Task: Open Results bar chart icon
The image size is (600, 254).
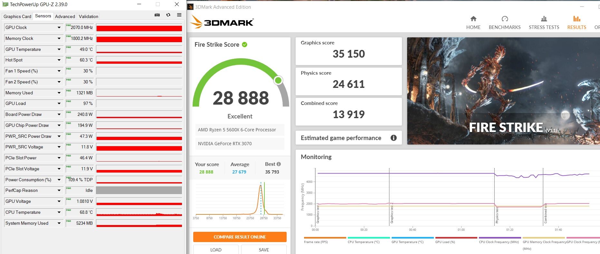Action: [577, 19]
